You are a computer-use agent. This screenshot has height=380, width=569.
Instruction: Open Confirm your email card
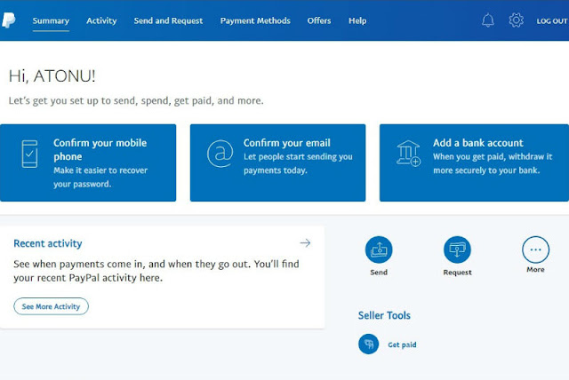click(278, 162)
